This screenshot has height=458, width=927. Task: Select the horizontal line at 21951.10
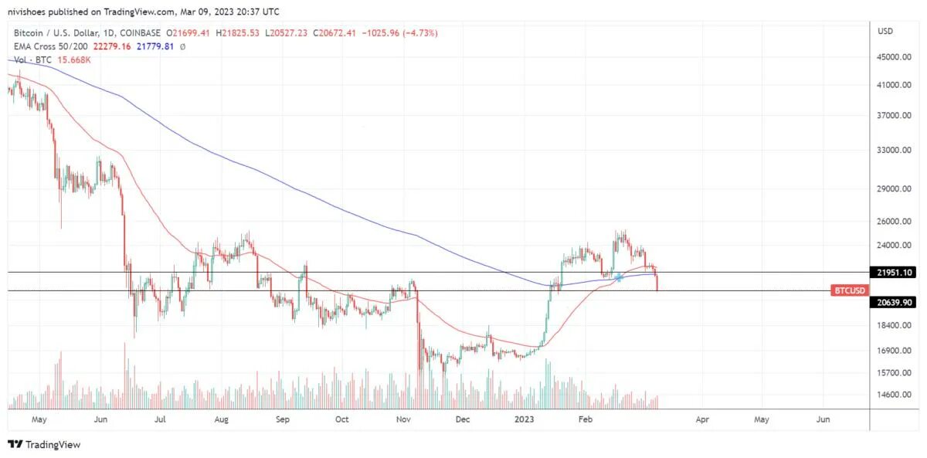(438, 272)
